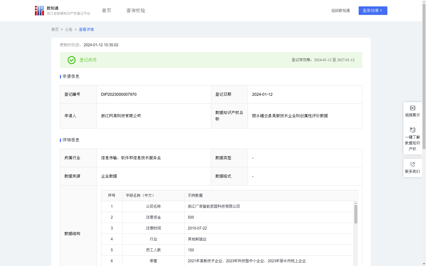Click the 登录/注册 button

tap(373, 11)
